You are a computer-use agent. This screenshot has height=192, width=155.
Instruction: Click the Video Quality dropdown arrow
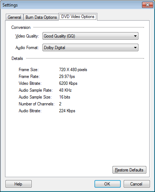tap(135, 36)
